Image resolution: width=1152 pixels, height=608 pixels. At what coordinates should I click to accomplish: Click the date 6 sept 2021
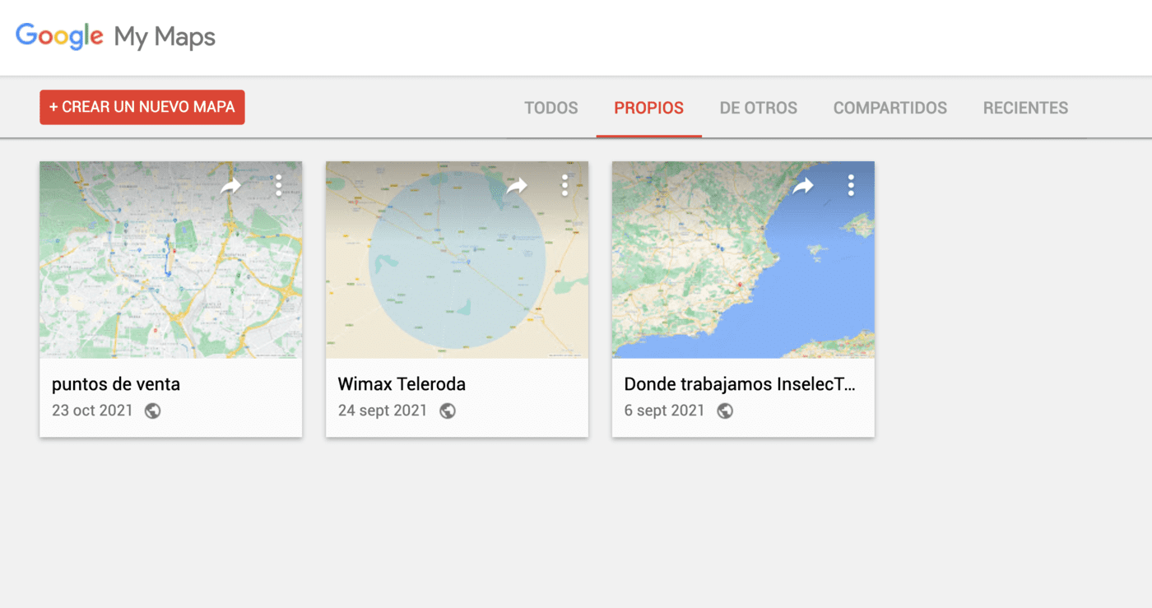[x=665, y=411]
